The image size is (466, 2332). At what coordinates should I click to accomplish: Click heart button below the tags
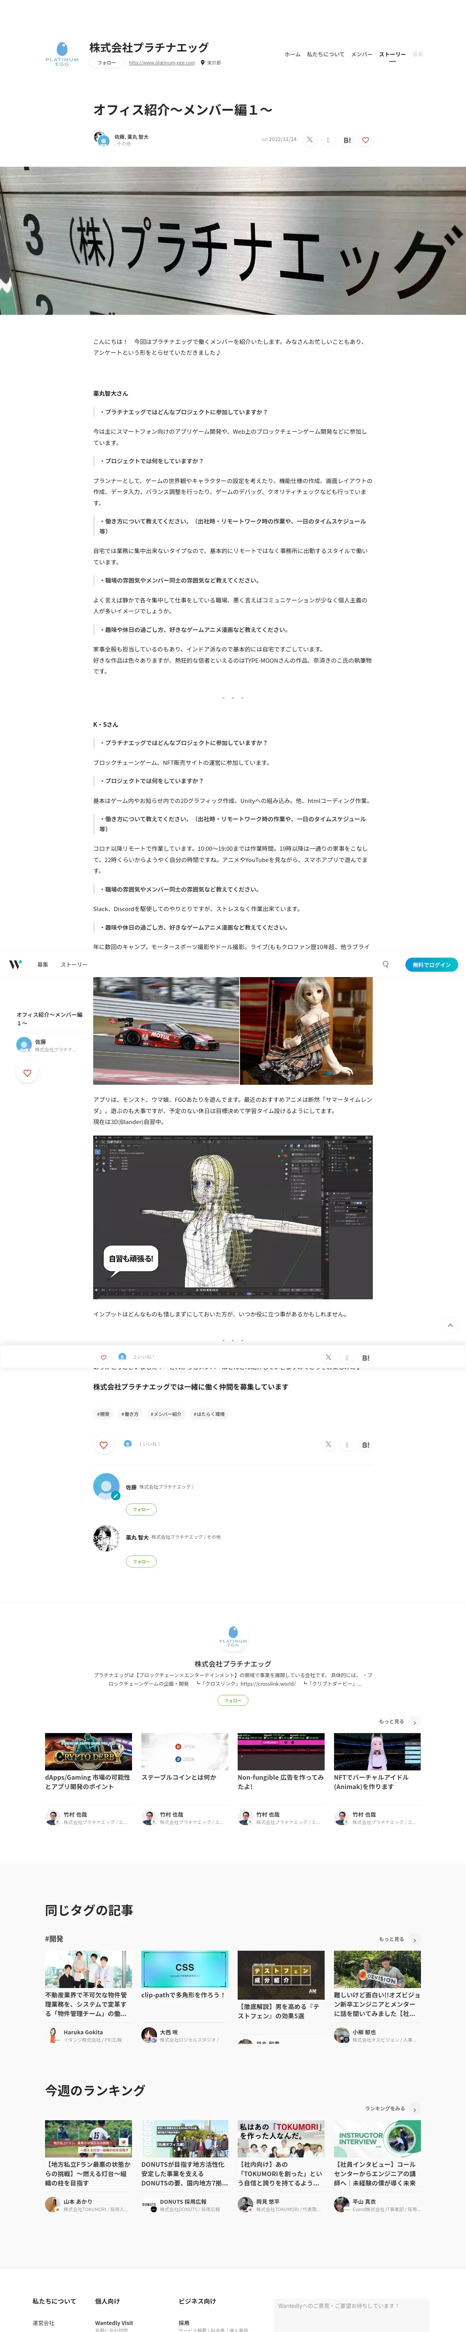pyautogui.click(x=103, y=1445)
